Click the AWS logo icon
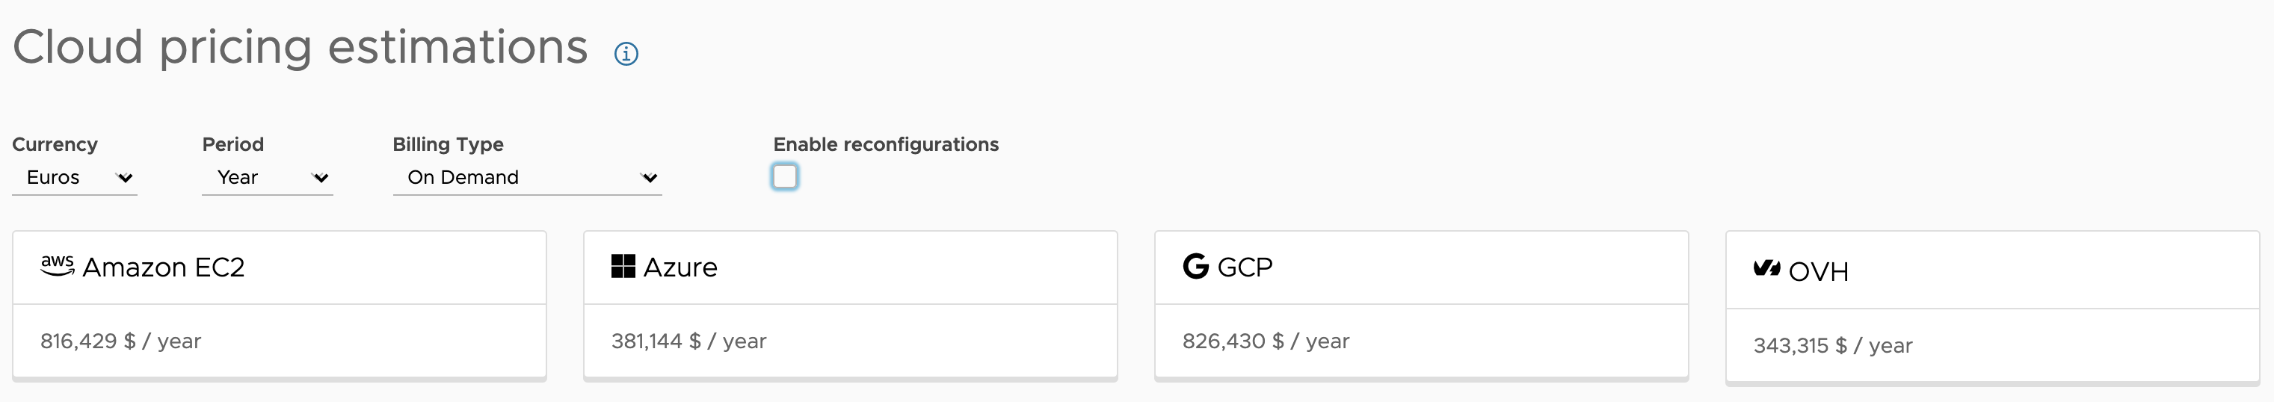 (x=58, y=265)
